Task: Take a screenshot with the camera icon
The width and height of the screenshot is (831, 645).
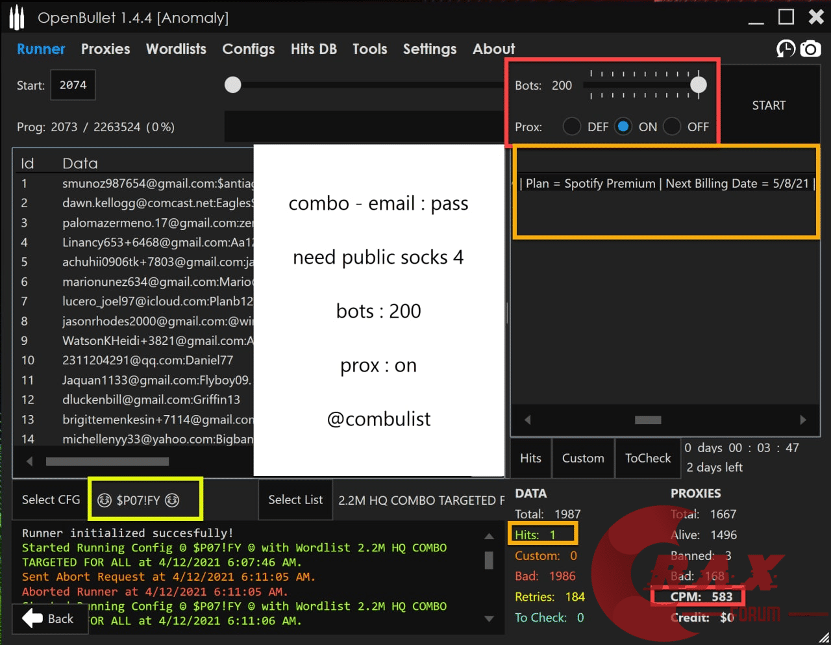Action: coord(810,49)
